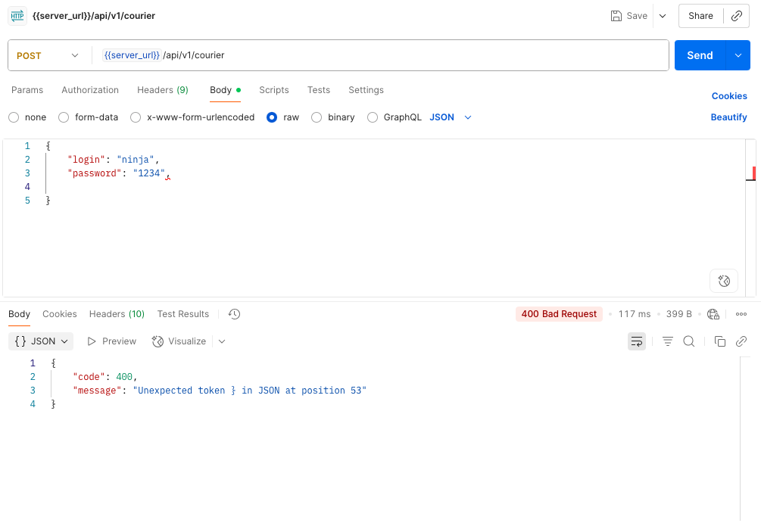Open more response options with three dots
761x523 pixels.
(741, 313)
